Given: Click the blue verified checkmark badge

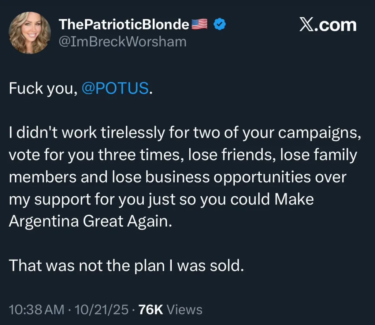Looking at the screenshot, I should point(220,24).
